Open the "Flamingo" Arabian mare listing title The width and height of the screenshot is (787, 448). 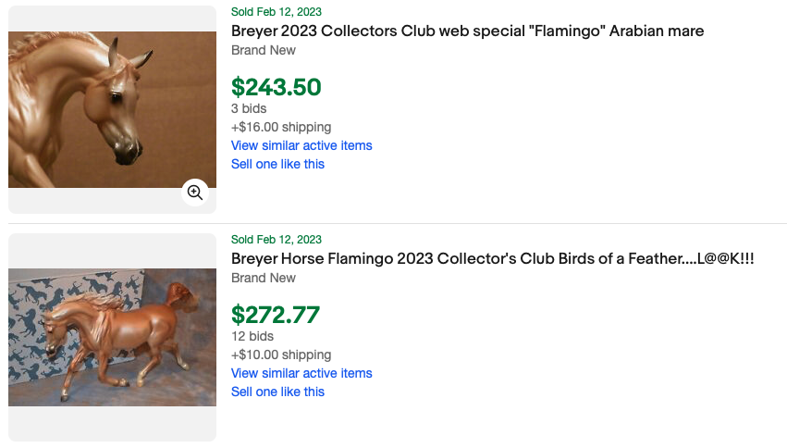tap(467, 31)
